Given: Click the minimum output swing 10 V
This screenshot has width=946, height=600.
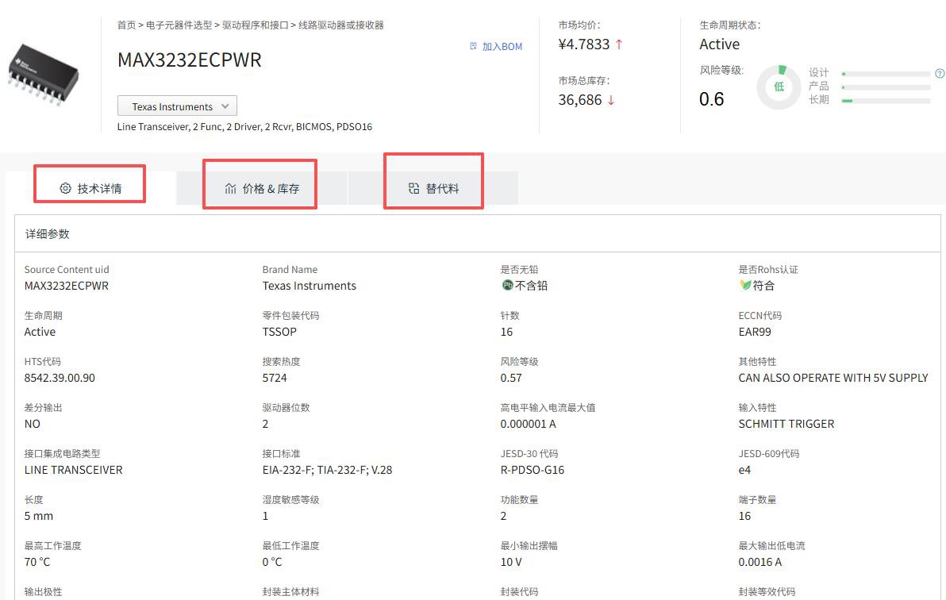Looking at the screenshot, I should tap(511, 562).
